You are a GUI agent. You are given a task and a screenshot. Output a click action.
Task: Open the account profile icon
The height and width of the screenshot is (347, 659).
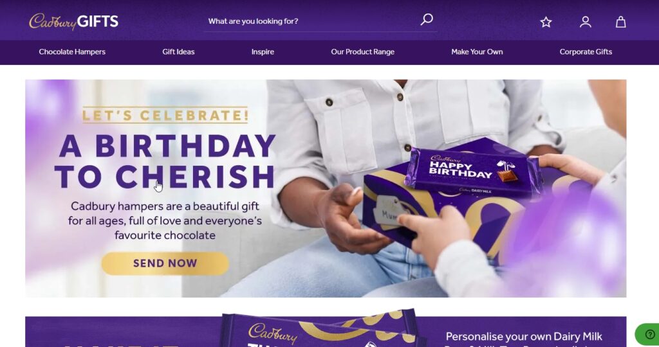[x=586, y=22]
